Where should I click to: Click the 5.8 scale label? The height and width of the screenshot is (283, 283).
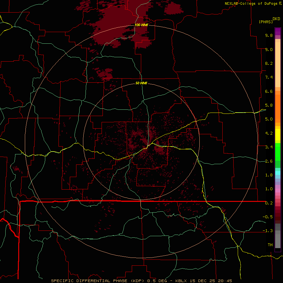[x=269, y=105]
